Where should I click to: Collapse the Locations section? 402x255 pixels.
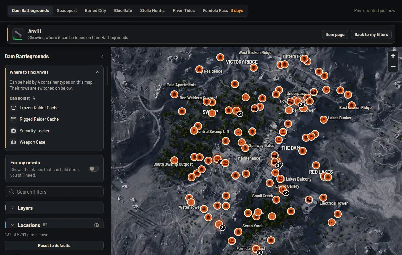[x=13, y=225]
